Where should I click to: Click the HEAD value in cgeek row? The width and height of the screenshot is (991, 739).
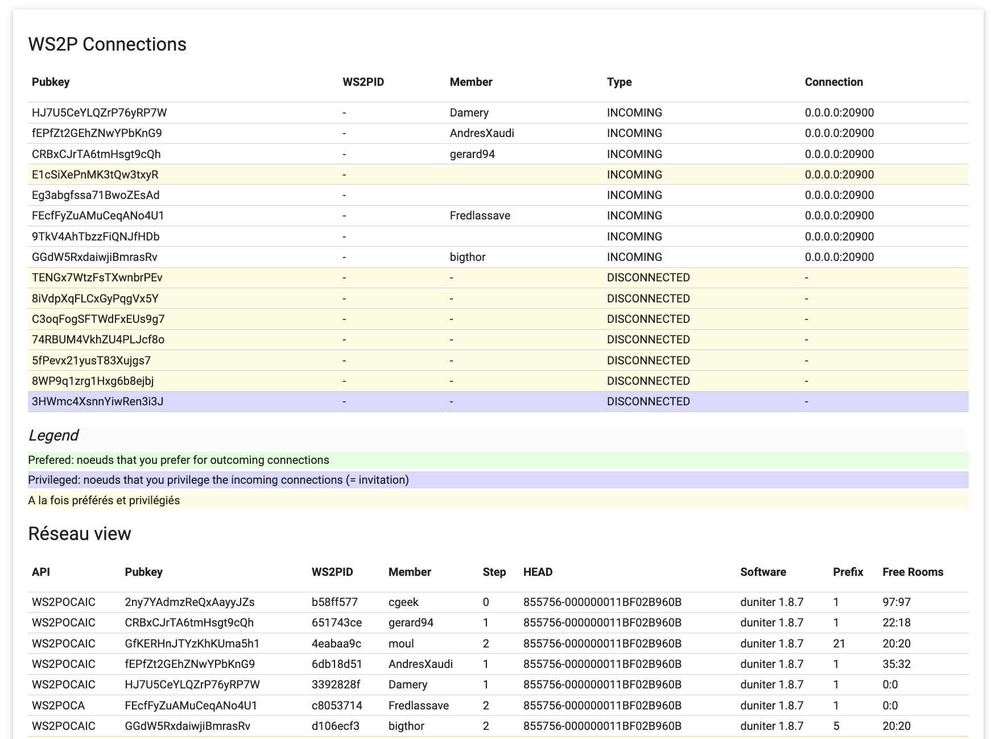pyautogui.click(x=602, y=602)
